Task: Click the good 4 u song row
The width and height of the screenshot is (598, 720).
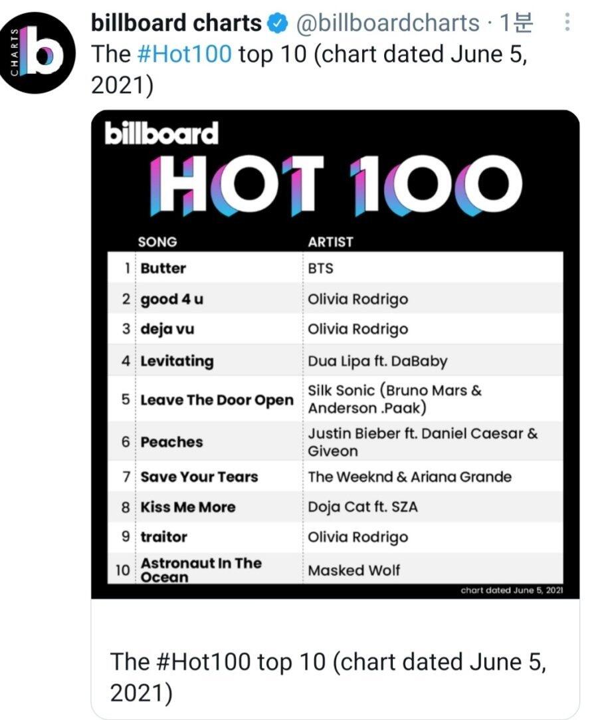Action: (336, 299)
